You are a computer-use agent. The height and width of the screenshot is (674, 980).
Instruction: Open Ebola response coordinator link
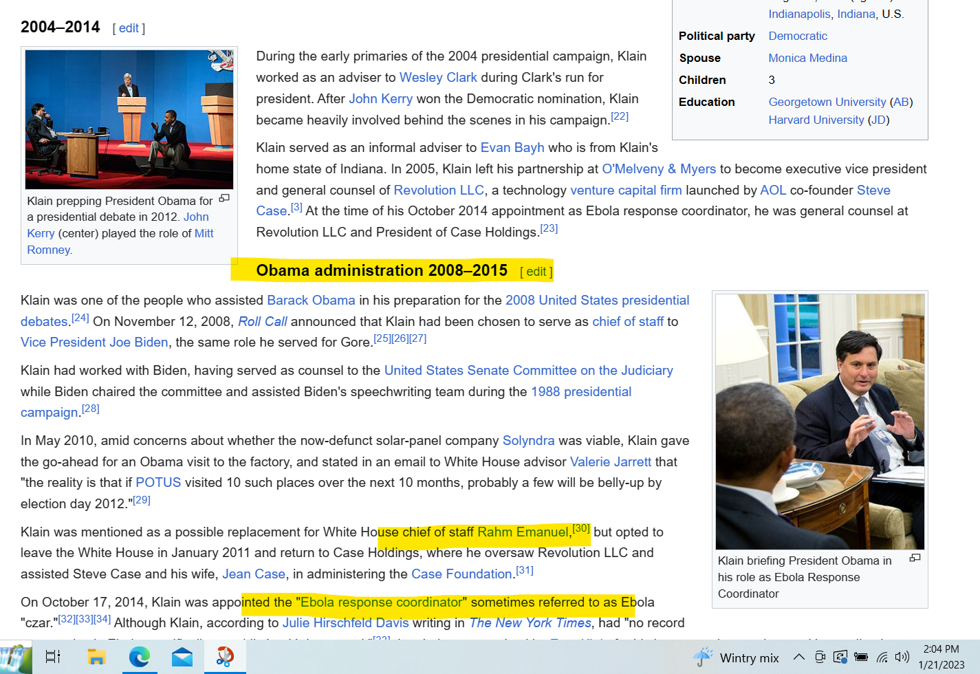(382, 602)
